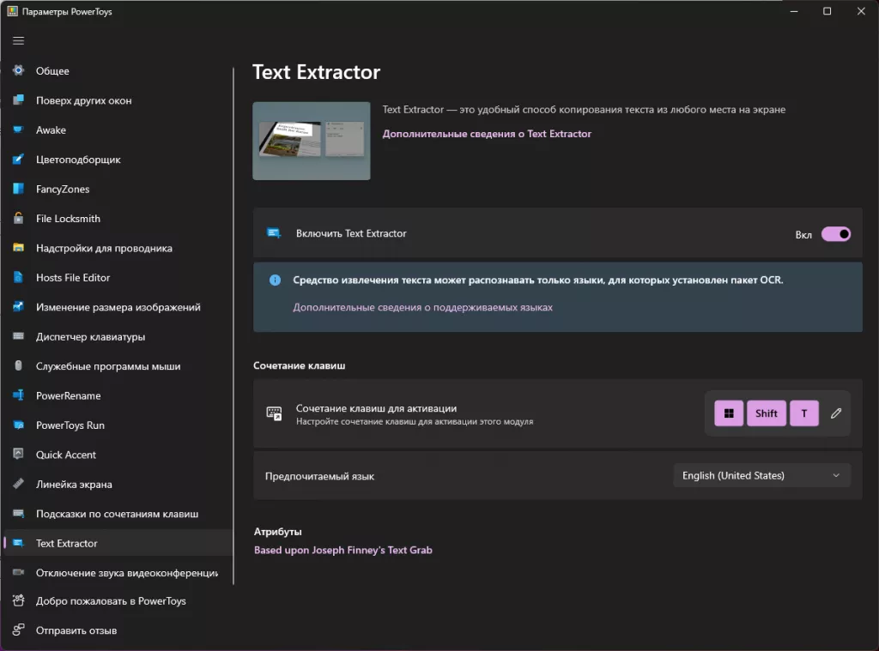Screen dimensions: 879x651
Task: Select the Awake cup icon in sidebar
Action: click(18, 130)
